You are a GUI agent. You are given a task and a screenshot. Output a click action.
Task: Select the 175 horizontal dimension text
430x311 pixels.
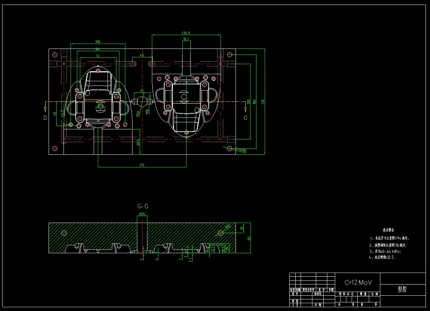click(x=142, y=165)
